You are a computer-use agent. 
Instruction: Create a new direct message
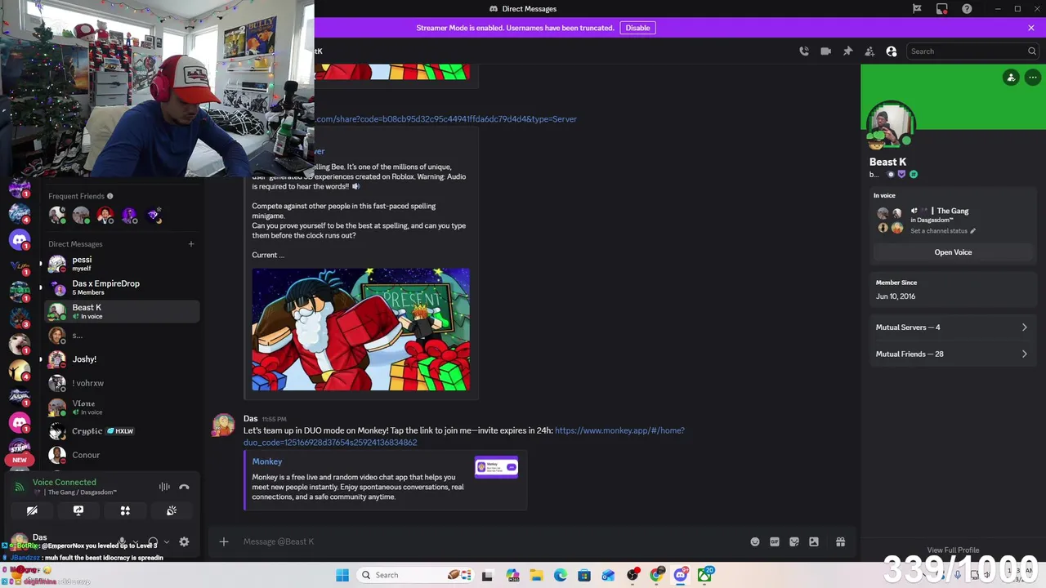tap(191, 243)
